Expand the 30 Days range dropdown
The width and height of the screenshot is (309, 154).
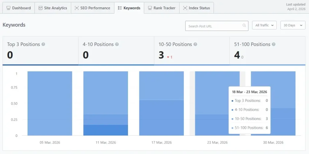tap(293, 26)
